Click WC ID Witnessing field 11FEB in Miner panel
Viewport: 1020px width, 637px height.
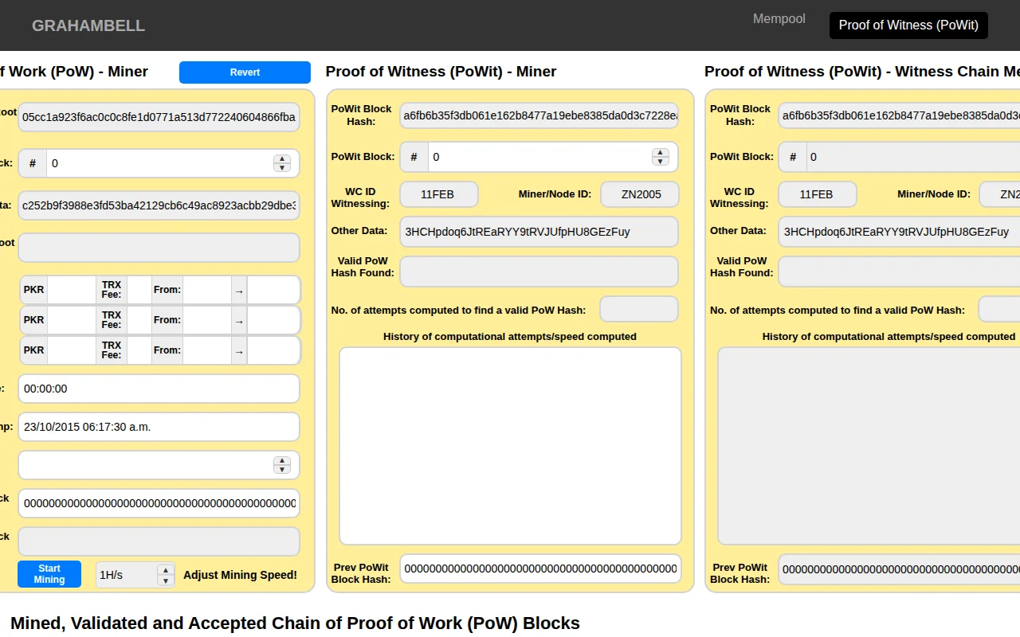coord(439,194)
